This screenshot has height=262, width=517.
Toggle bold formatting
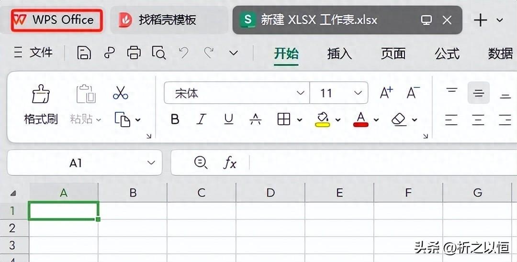[175, 119]
